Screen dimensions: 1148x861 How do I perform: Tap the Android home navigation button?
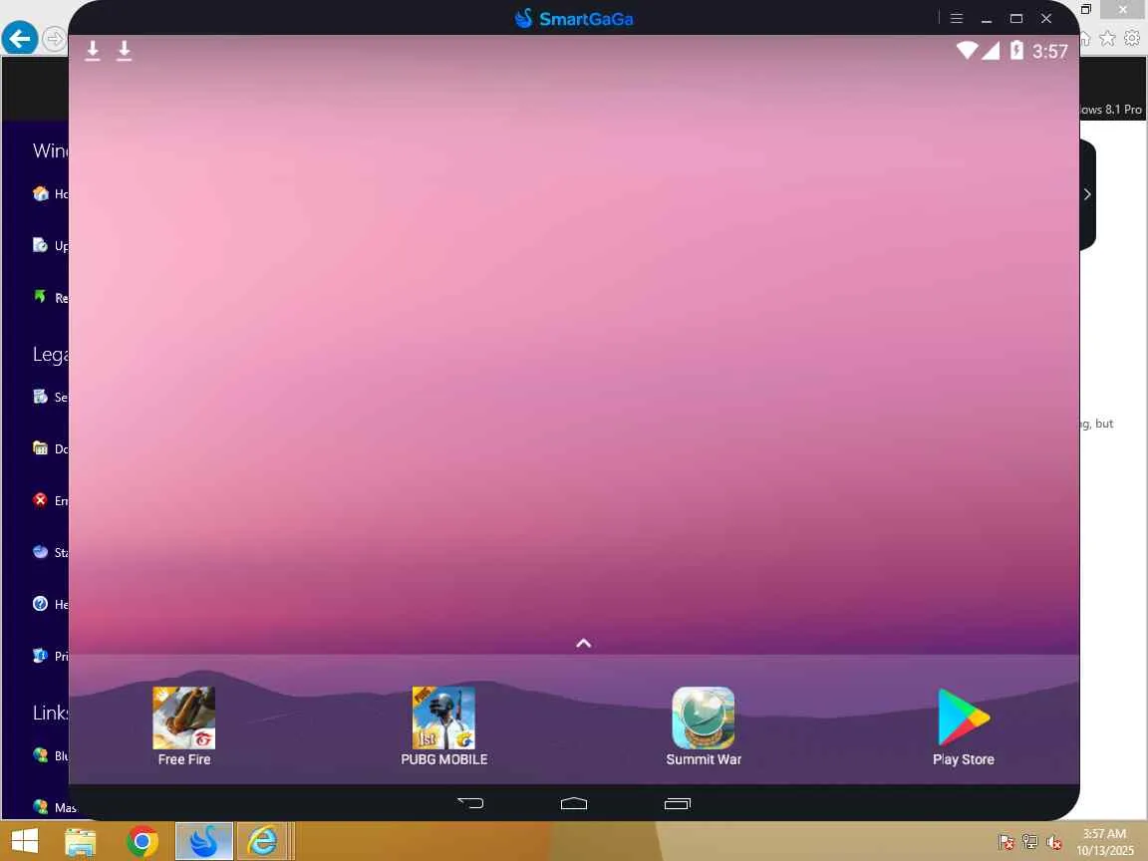[x=574, y=803]
